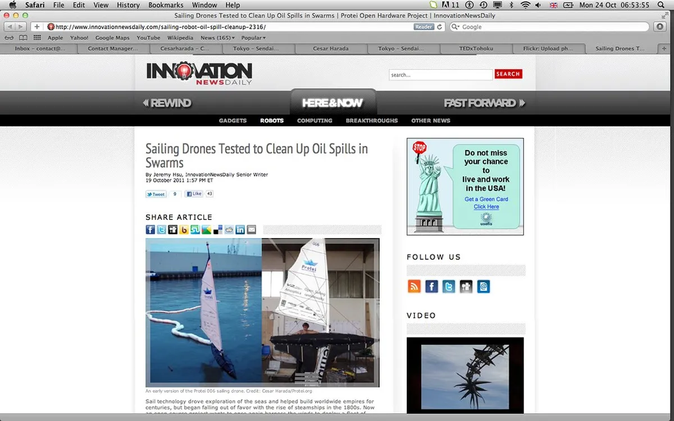This screenshot has width=674, height=421.
Task: Share article via StumbleUpon icon
Action: pyautogui.click(x=195, y=230)
